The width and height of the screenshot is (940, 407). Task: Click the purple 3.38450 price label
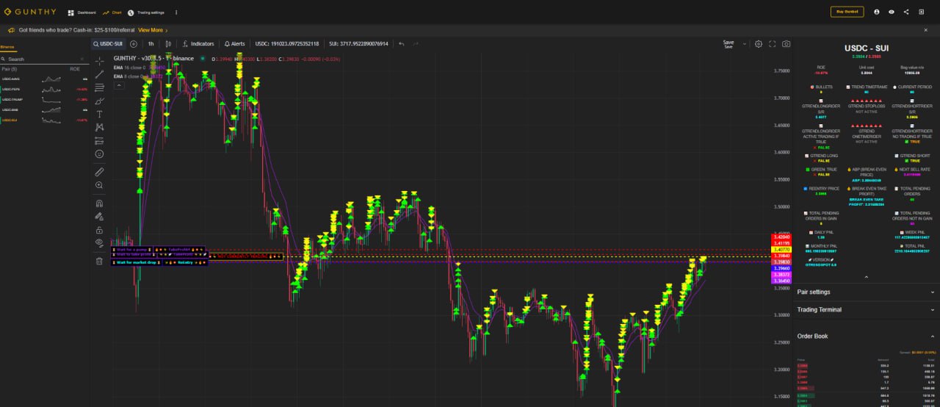tap(781, 281)
